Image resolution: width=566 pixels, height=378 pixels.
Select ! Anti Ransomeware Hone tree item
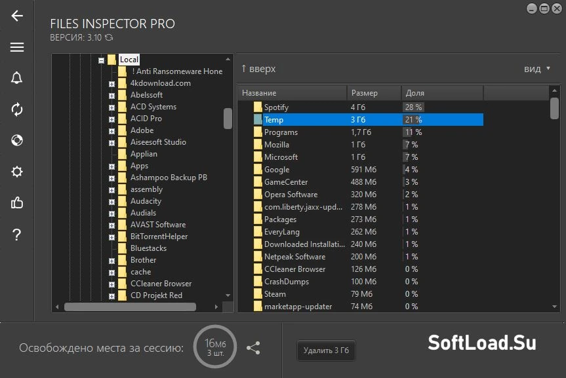click(177, 71)
